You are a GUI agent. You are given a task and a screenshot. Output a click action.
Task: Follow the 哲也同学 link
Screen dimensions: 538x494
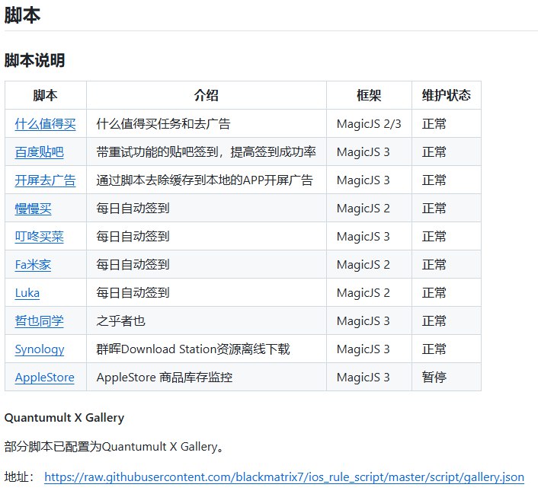39,320
